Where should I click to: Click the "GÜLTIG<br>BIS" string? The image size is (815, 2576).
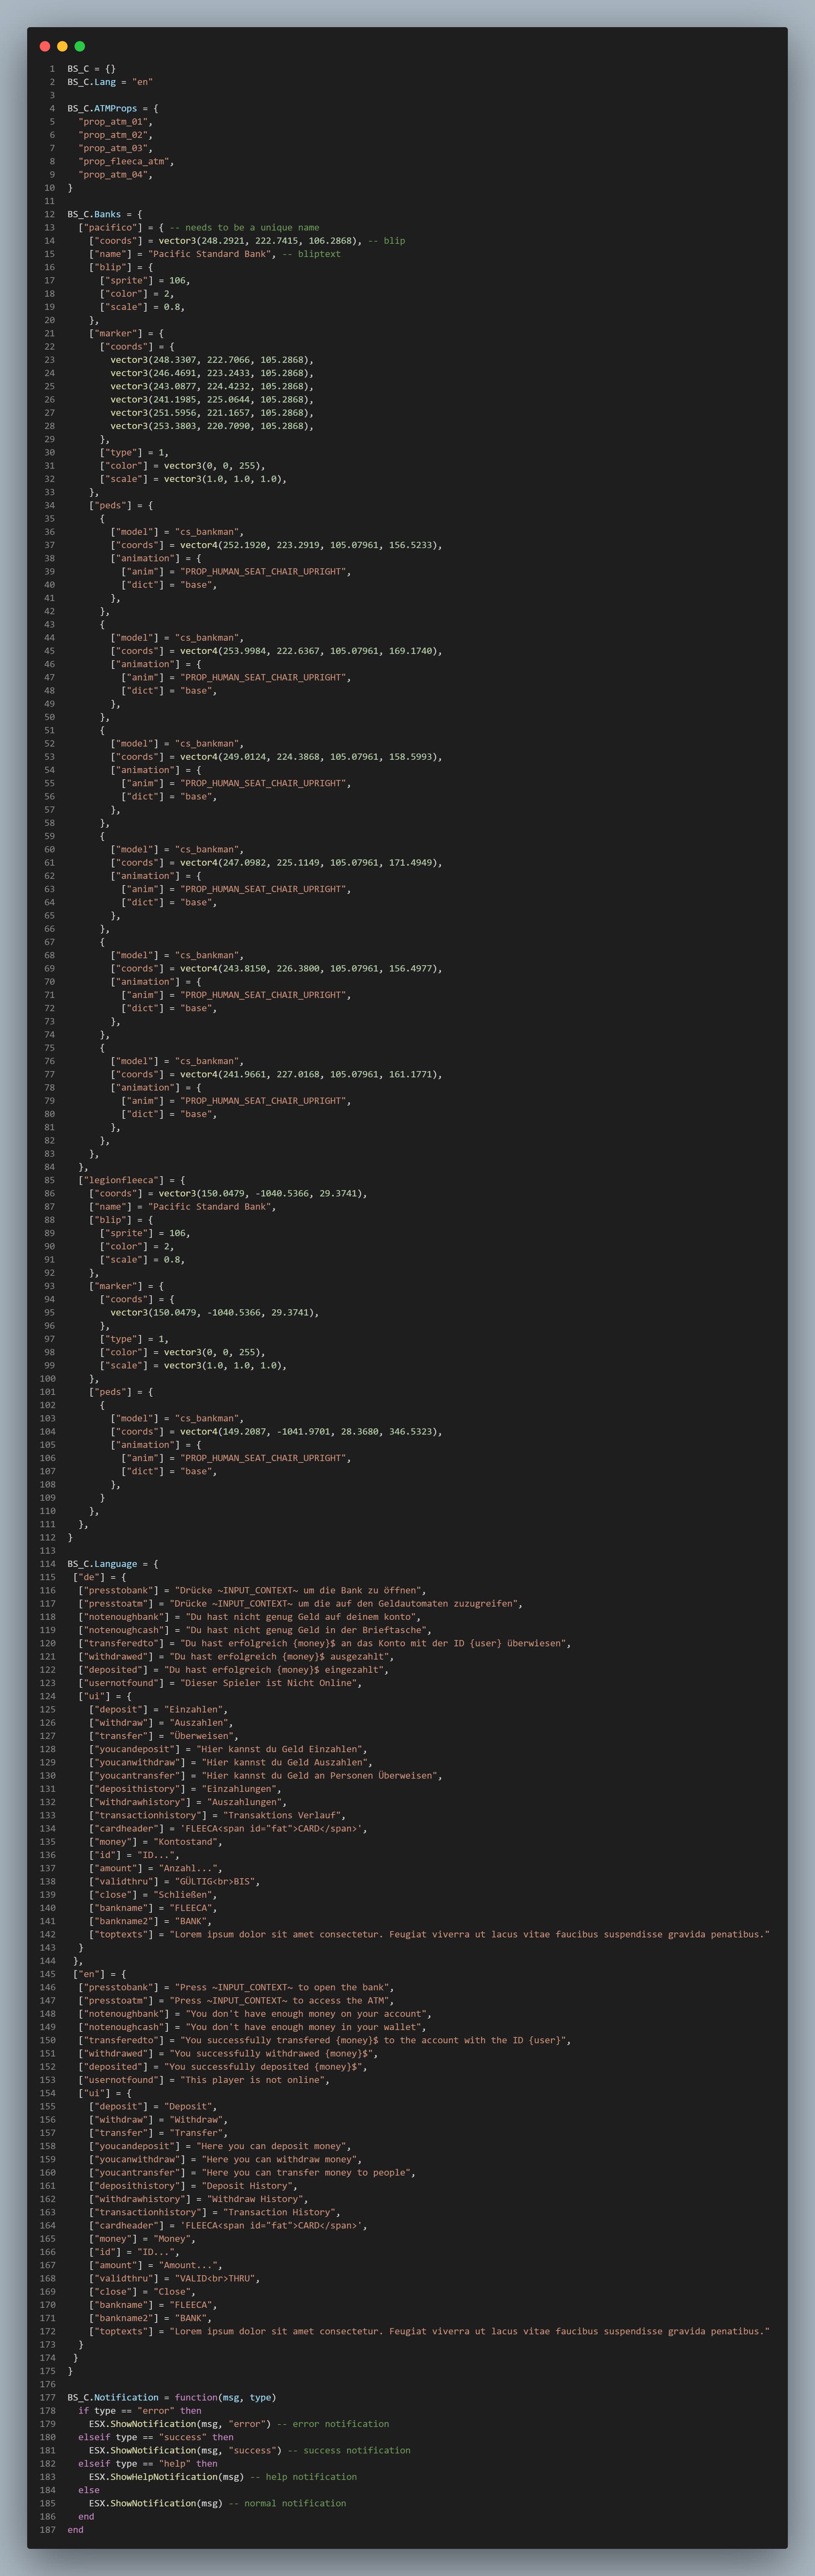[x=217, y=1881]
